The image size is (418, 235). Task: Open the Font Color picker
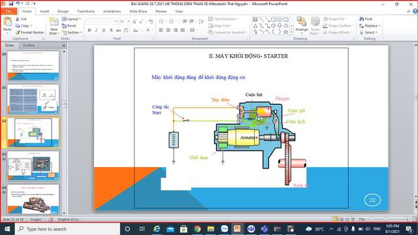point(148,30)
